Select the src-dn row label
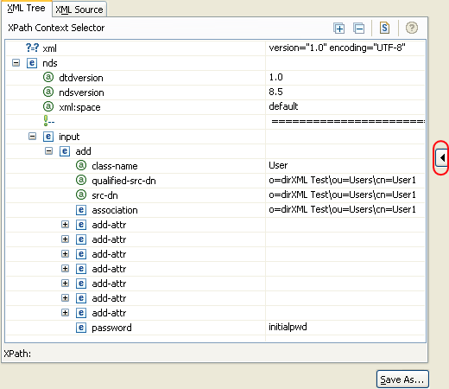449x389 pixels. click(x=104, y=195)
